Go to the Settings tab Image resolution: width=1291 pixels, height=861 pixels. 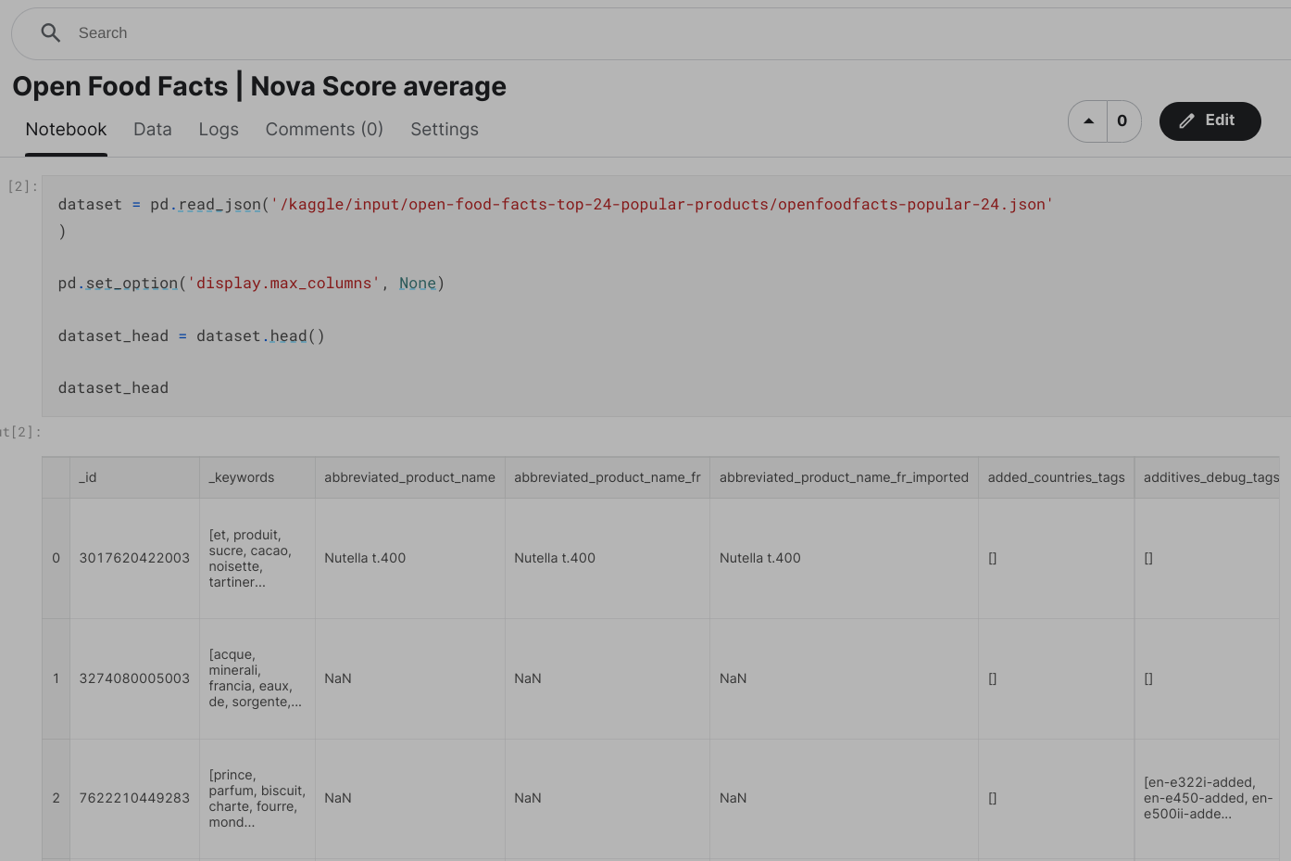pyautogui.click(x=445, y=130)
